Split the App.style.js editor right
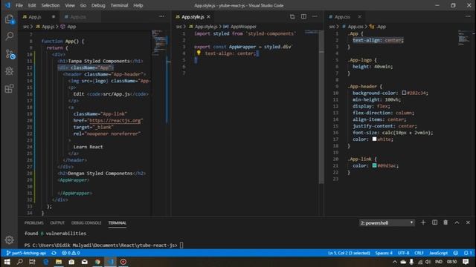 [x=303, y=16]
